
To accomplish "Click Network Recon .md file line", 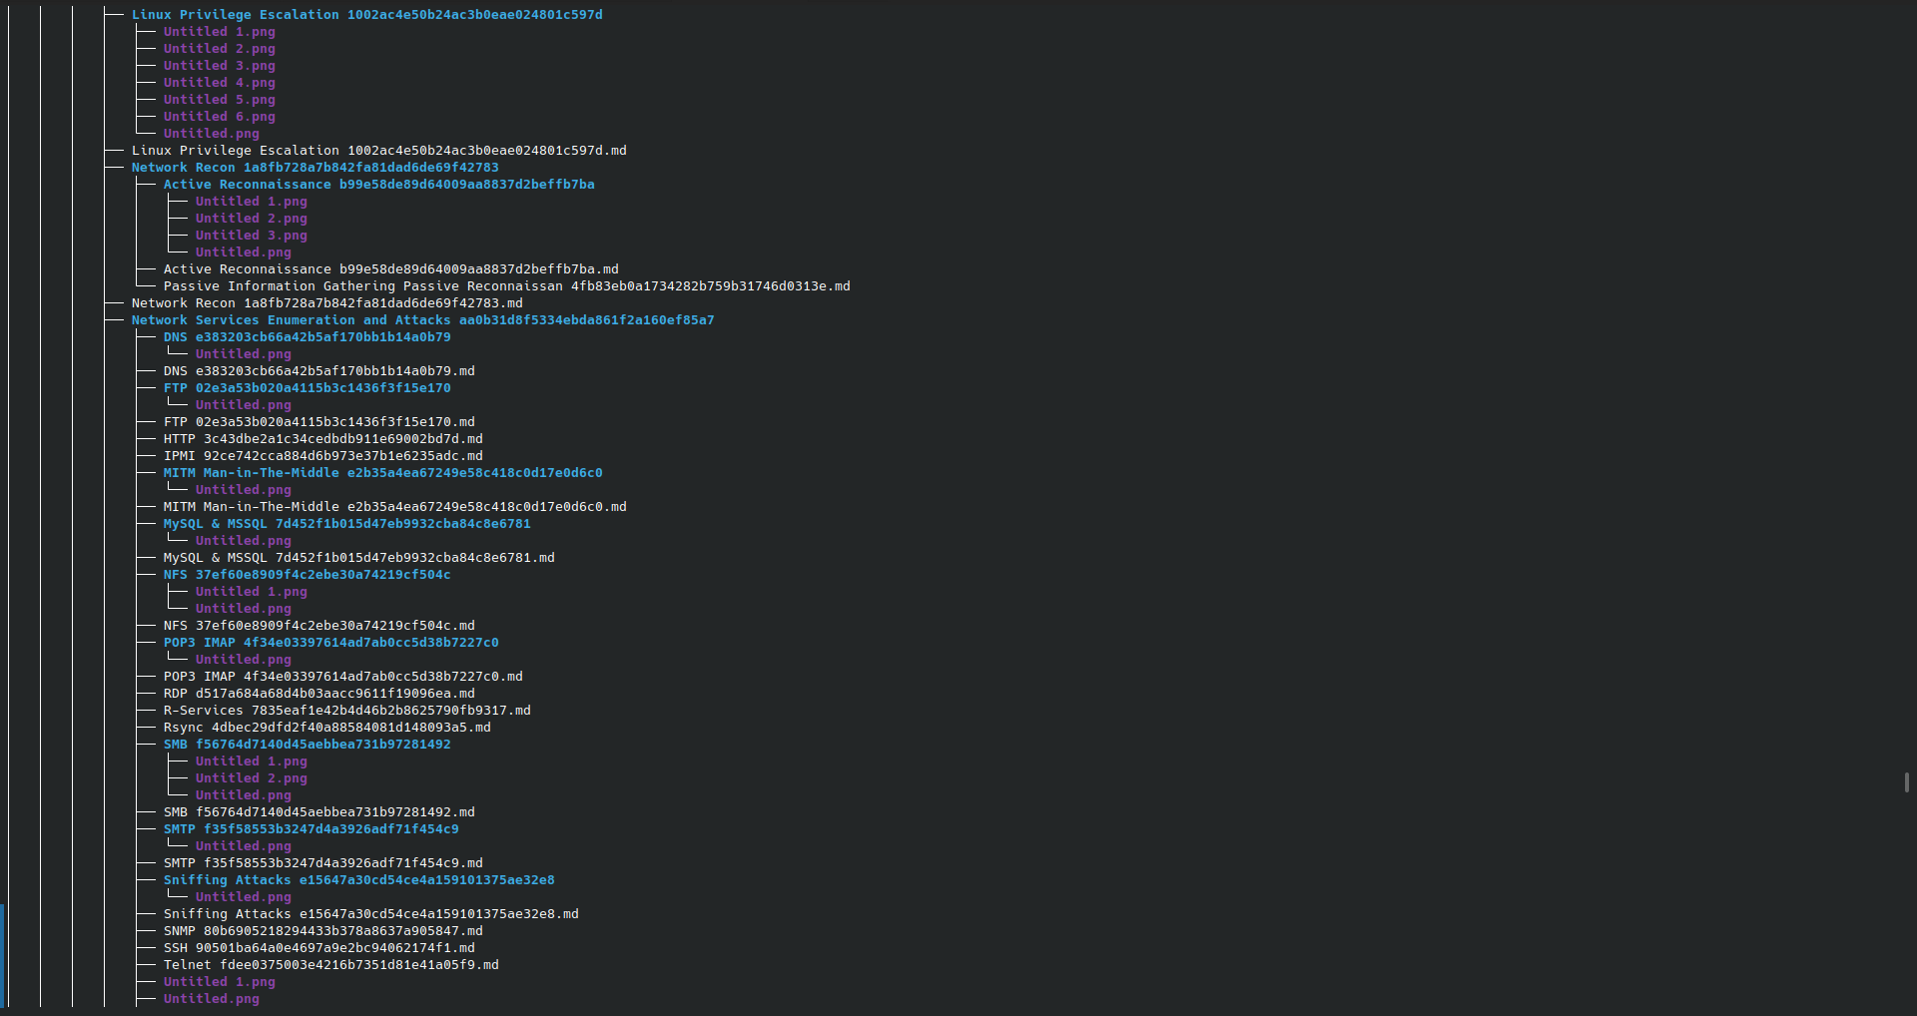I will (x=327, y=303).
